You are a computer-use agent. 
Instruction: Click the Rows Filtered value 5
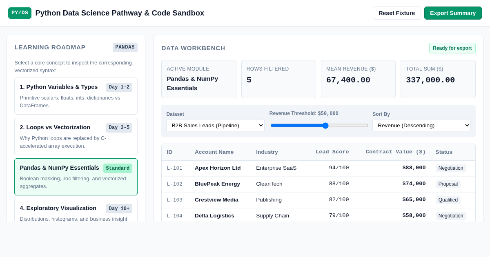[249, 80]
